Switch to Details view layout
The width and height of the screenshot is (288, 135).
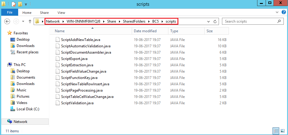(x=276, y=131)
